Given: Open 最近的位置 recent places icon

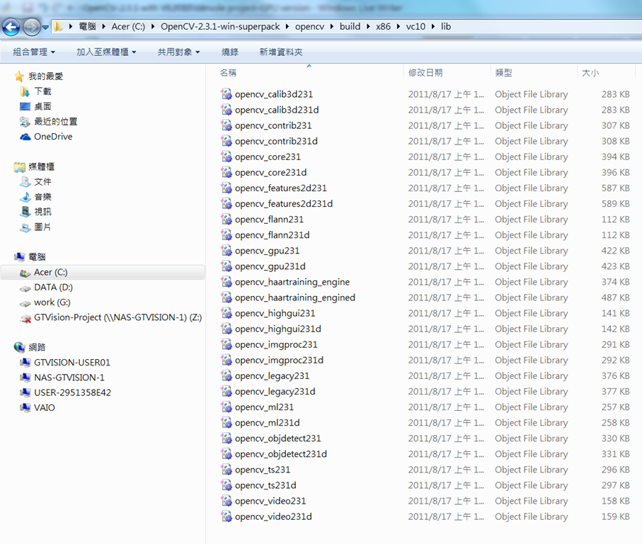Looking at the screenshot, I should coord(25,122).
